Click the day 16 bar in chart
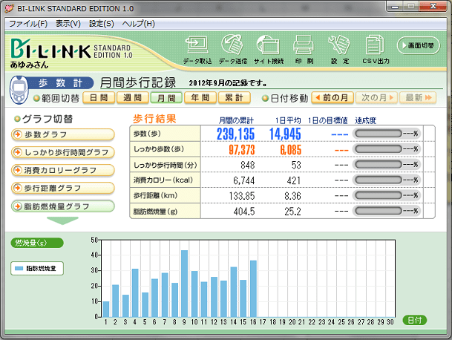The height and width of the screenshot is (340, 452). tap(253, 289)
